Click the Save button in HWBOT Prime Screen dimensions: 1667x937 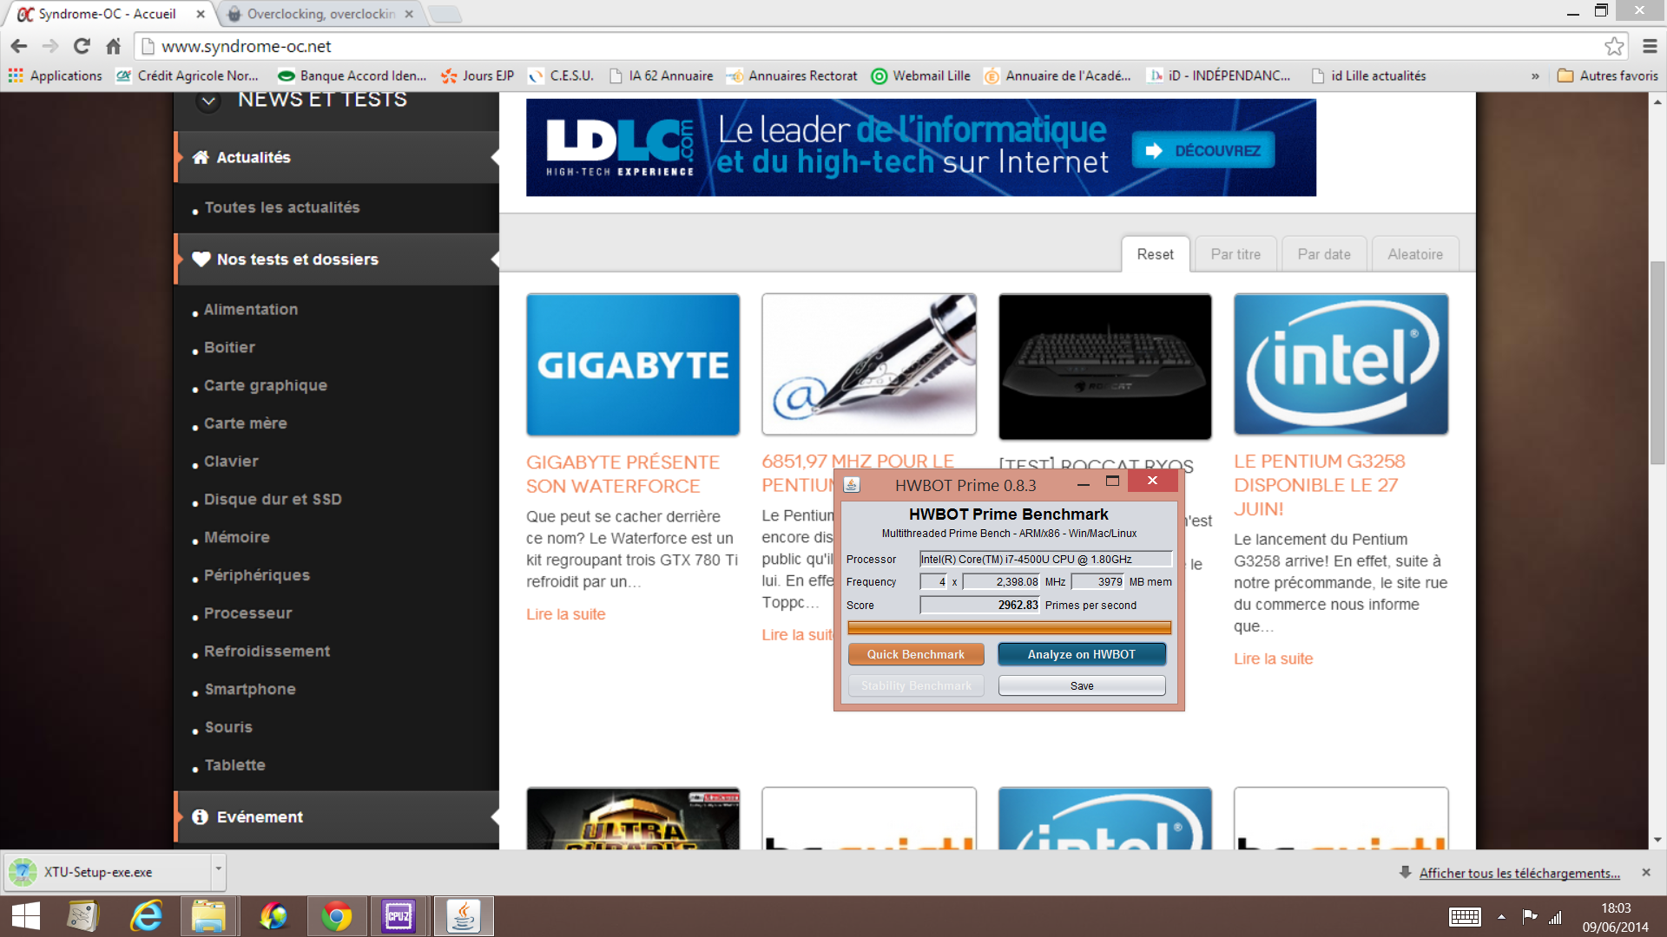click(1082, 685)
